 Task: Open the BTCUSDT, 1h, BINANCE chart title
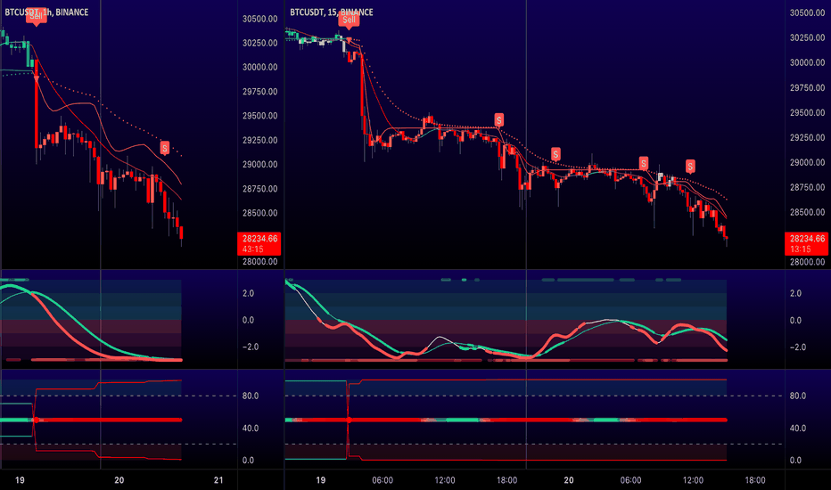pos(46,12)
